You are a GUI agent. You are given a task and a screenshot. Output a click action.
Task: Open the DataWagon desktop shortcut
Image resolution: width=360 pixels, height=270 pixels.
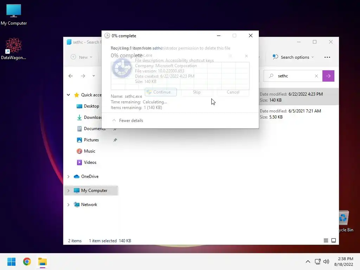14,49
